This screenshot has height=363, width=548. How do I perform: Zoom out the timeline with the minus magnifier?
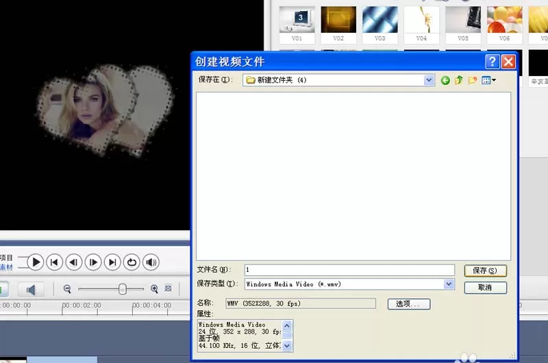(67, 289)
